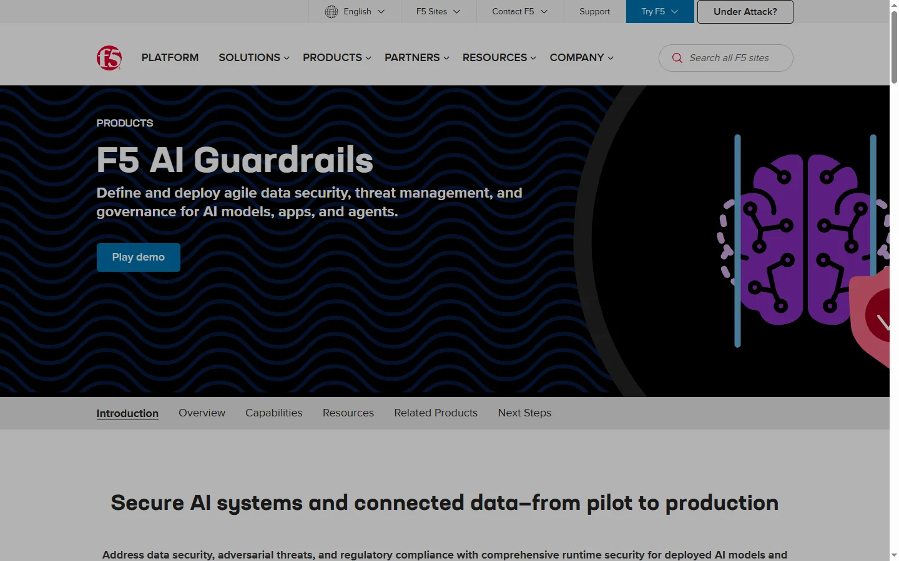Viewport: 899px width, 561px height.
Task: Click the globe language icon
Action: pyautogui.click(x=332, y=12)
